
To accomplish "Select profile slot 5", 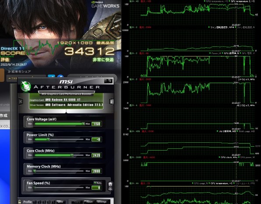I will [x=53, y=202].
